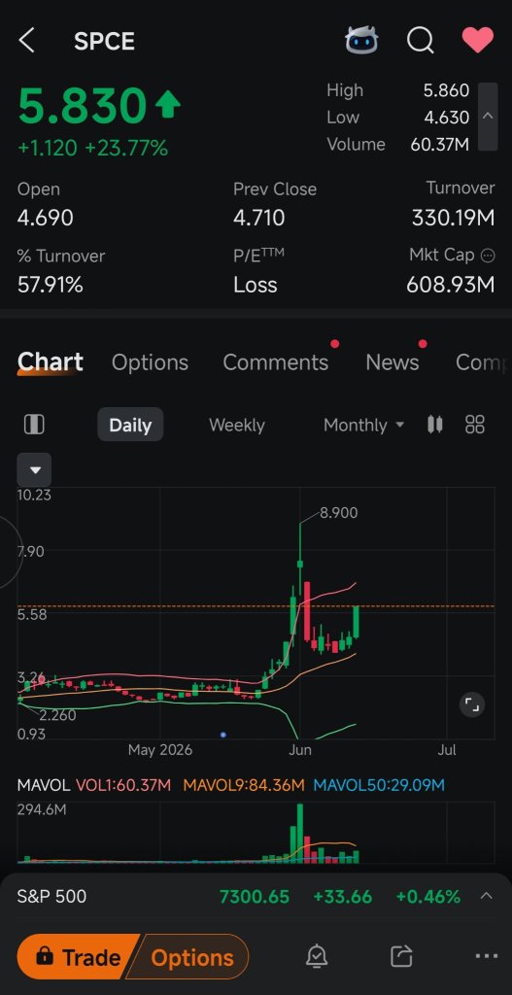Expand the S&P 500 index bar chevron
Screen dimensions: 512x995
[x=487, y=896]
